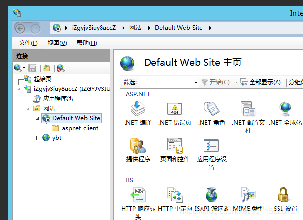Click Default Web Site in breadcrumb

(178, 28)
